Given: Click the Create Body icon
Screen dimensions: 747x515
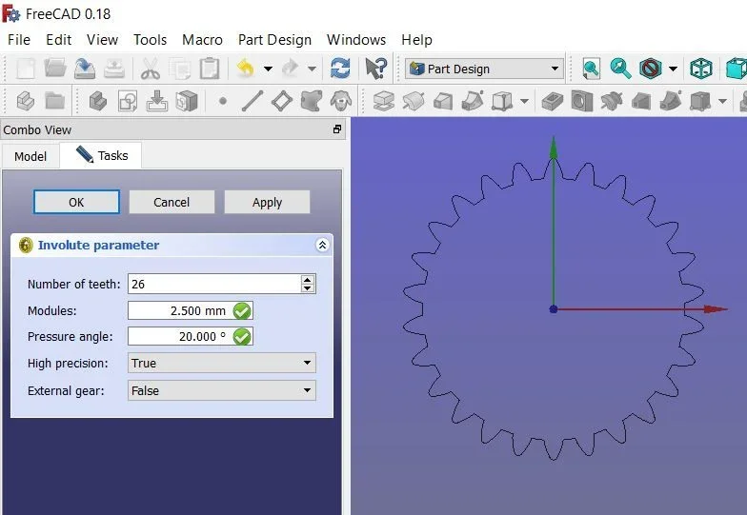Looking at the screenshot, I should [x=98, y=101].
